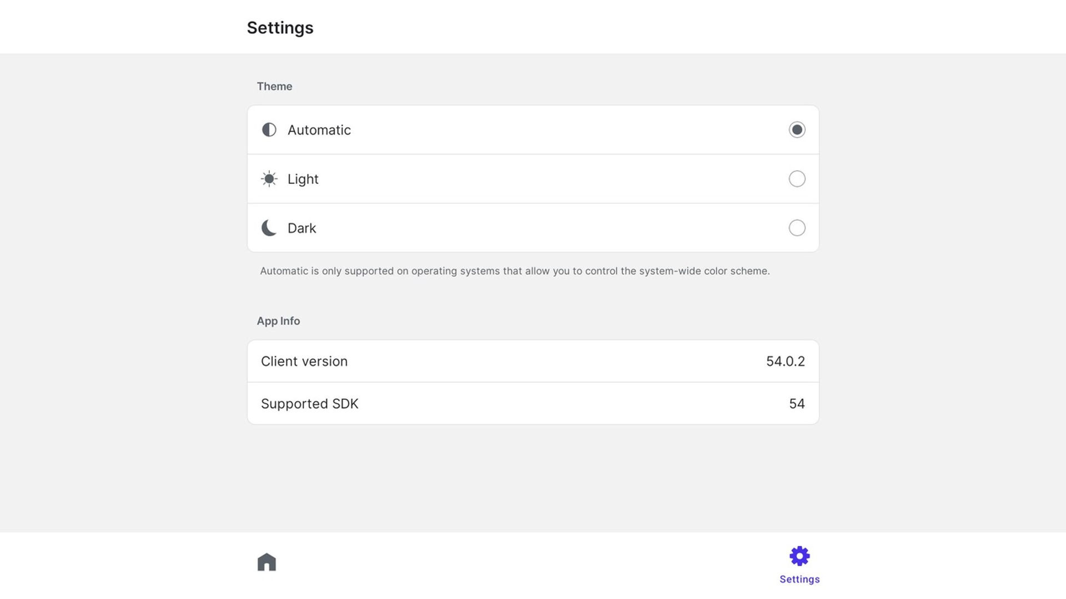Click the Supported SDK row
This screenshot has width=1066, height=599.
click(x=533, y=404)
